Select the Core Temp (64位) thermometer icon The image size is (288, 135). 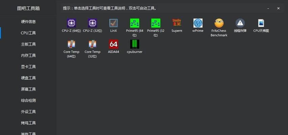71,44
